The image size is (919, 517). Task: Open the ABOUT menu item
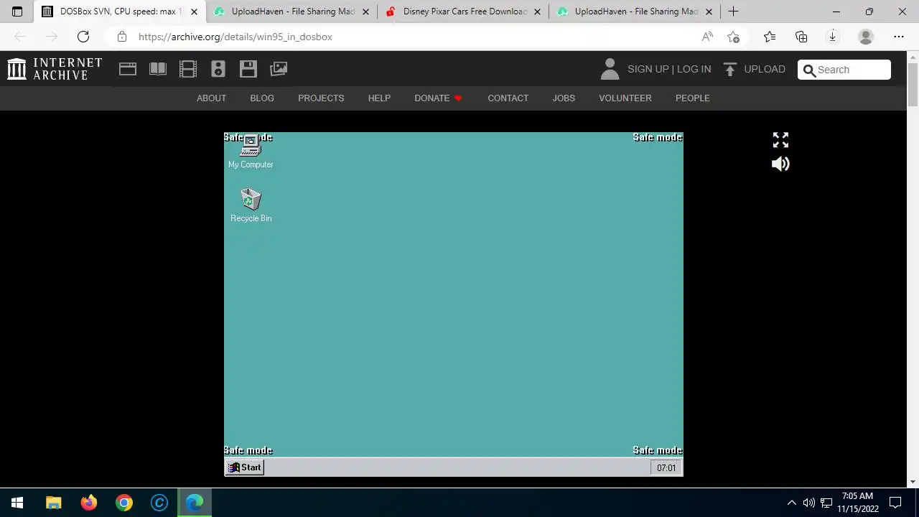click(x=211, y=98)
